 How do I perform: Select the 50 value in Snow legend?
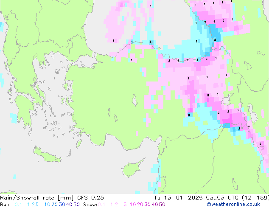click(163, 205)
